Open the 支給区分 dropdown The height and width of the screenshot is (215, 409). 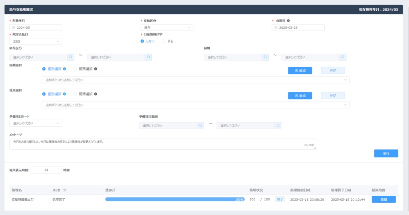(167, 28)
